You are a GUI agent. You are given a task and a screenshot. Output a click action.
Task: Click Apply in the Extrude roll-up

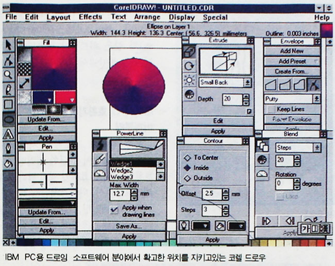218,131
